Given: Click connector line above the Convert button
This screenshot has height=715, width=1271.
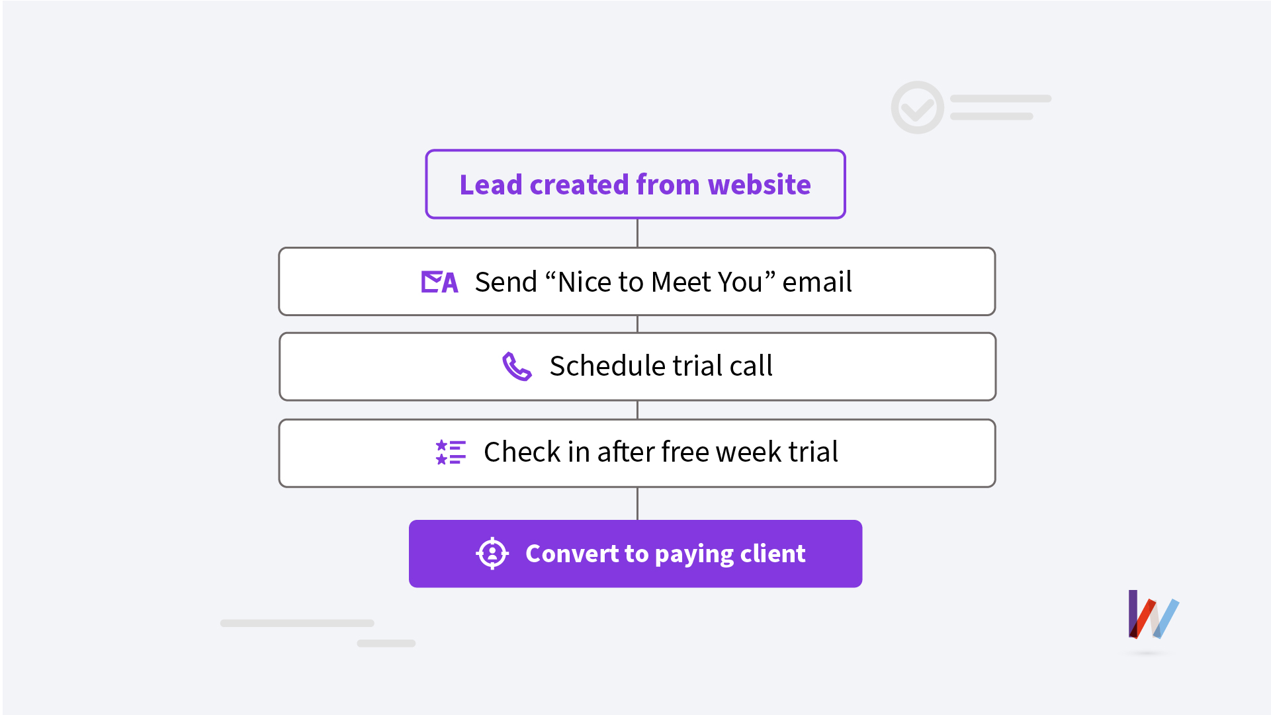Looking at the screenshot, I should (x=637, y=504).
